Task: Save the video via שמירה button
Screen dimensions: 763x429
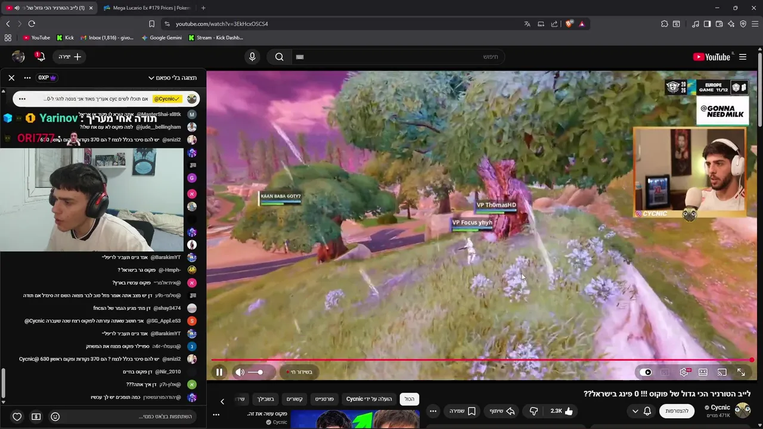Action: [463, 411]
